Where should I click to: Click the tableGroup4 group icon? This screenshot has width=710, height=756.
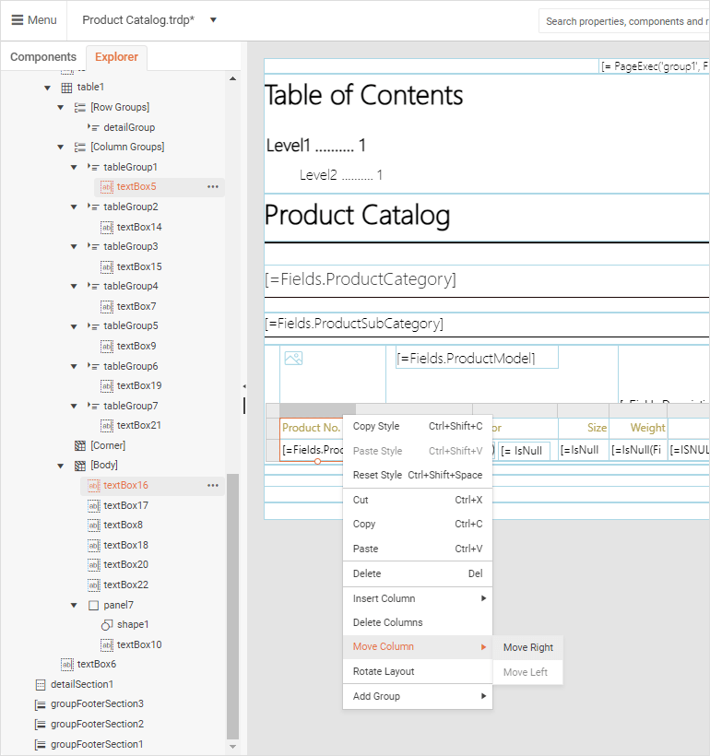click(x=93, y=286)
